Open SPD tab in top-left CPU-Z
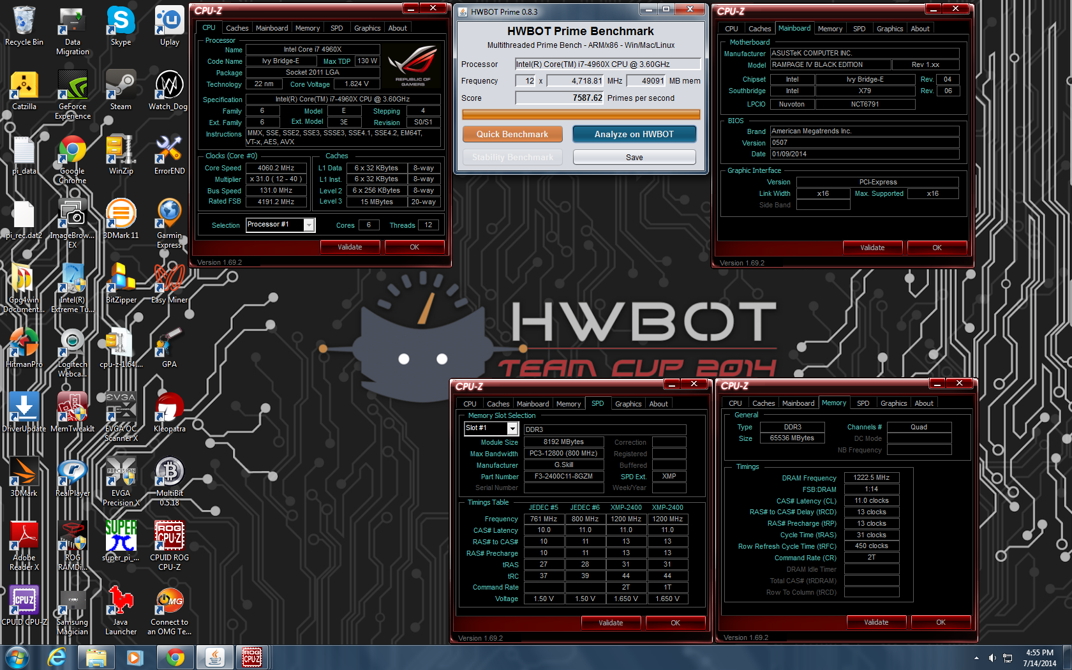 coord(336,28)
